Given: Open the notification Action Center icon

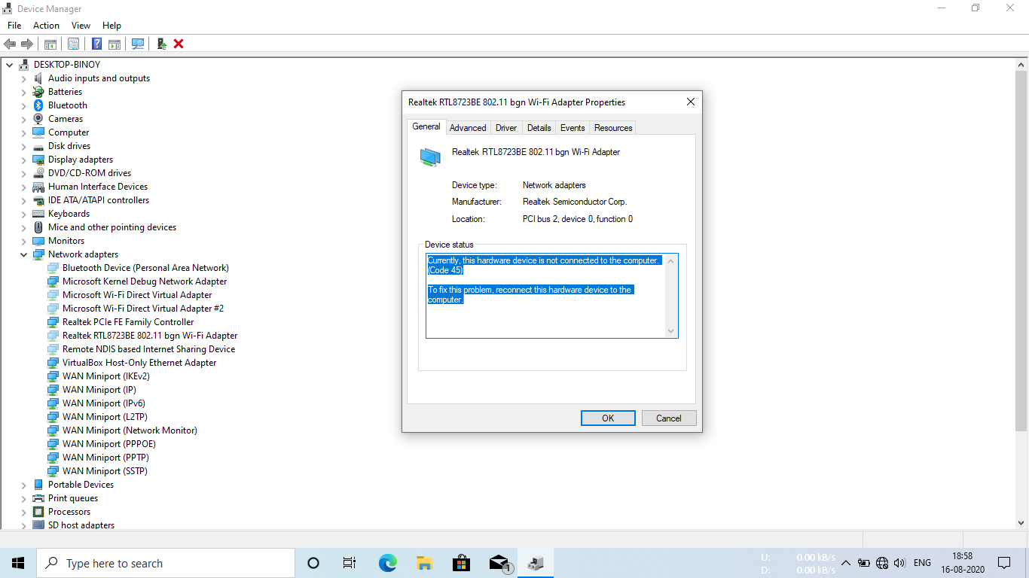Looking at the screenshot, I should tap(1004, 563).
